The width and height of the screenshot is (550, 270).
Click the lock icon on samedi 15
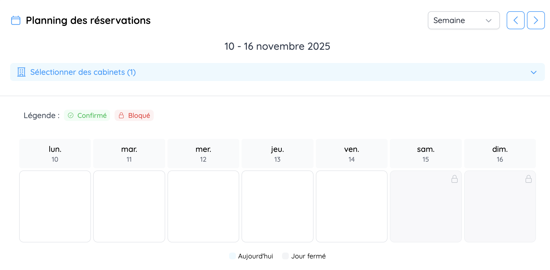pyautogui.click(x=455, y=179)
